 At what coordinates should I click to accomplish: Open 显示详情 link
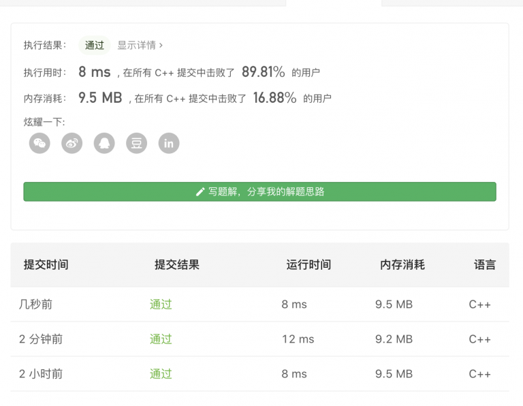(136, 46)
